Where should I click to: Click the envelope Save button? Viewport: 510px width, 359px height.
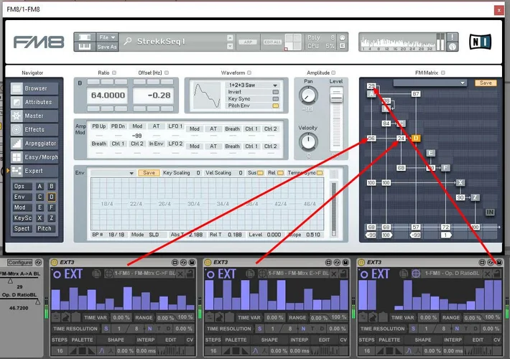(x=149, y=172)
